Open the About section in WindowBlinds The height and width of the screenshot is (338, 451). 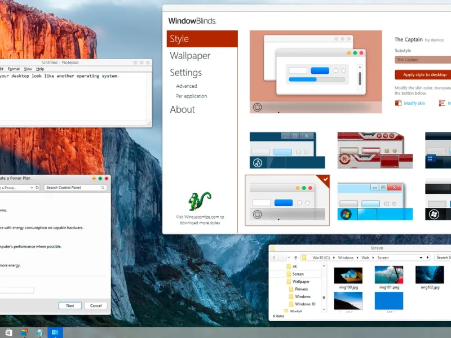(x=182, y=109)
